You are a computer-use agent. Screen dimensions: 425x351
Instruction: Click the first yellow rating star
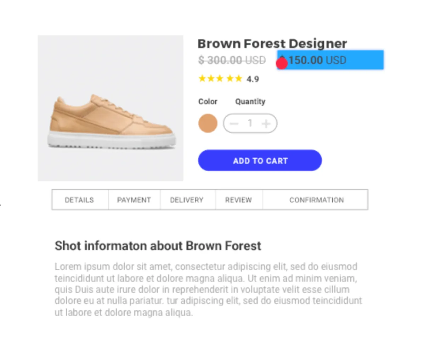coord(202,78)
